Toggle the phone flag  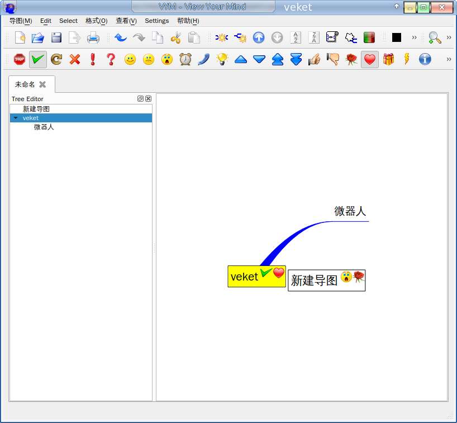point(204,59)
